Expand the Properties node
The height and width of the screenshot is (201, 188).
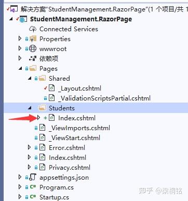[20, 39]
